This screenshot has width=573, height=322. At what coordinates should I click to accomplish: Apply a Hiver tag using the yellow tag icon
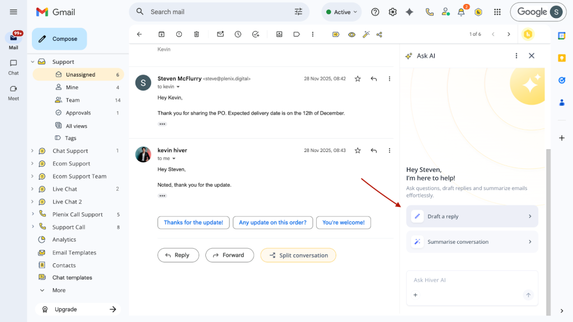coord(336,34)
